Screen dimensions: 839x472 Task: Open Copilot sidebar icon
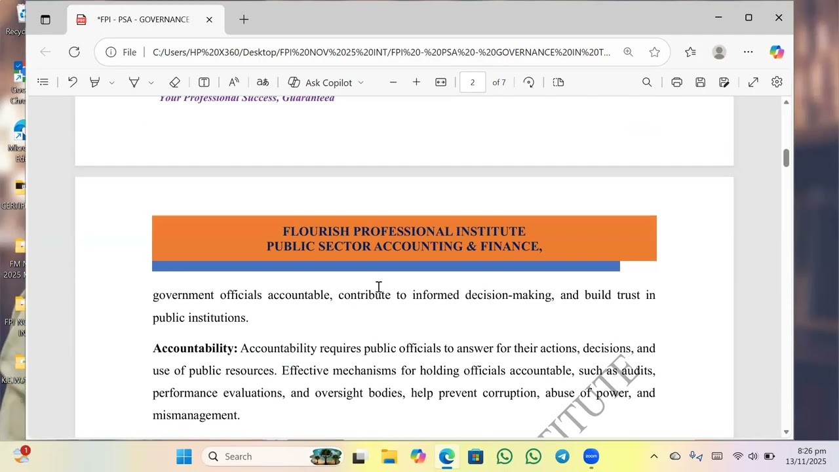777,52
